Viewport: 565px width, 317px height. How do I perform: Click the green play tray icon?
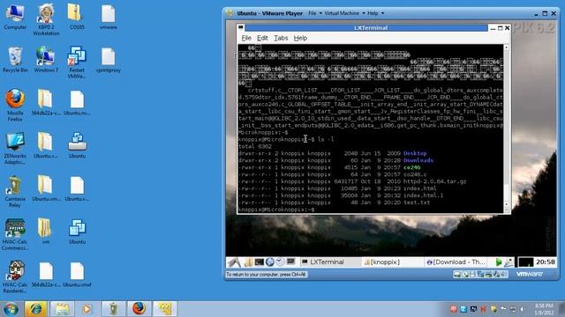499,262
